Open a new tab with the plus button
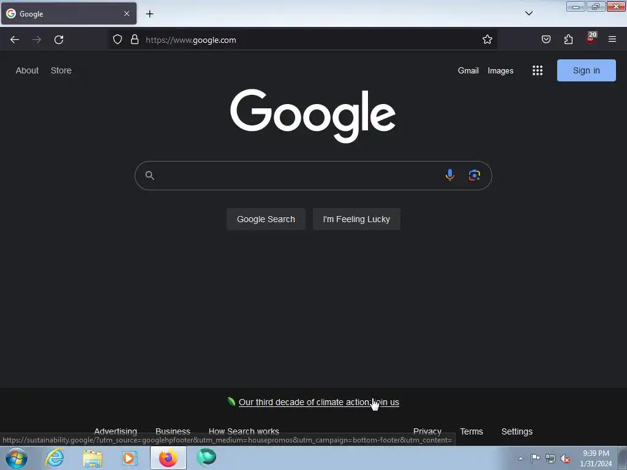This screenshot has width=627, height=470. click(149, 14)
